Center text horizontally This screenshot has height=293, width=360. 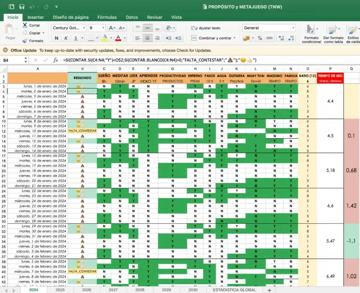pos(147,38)
